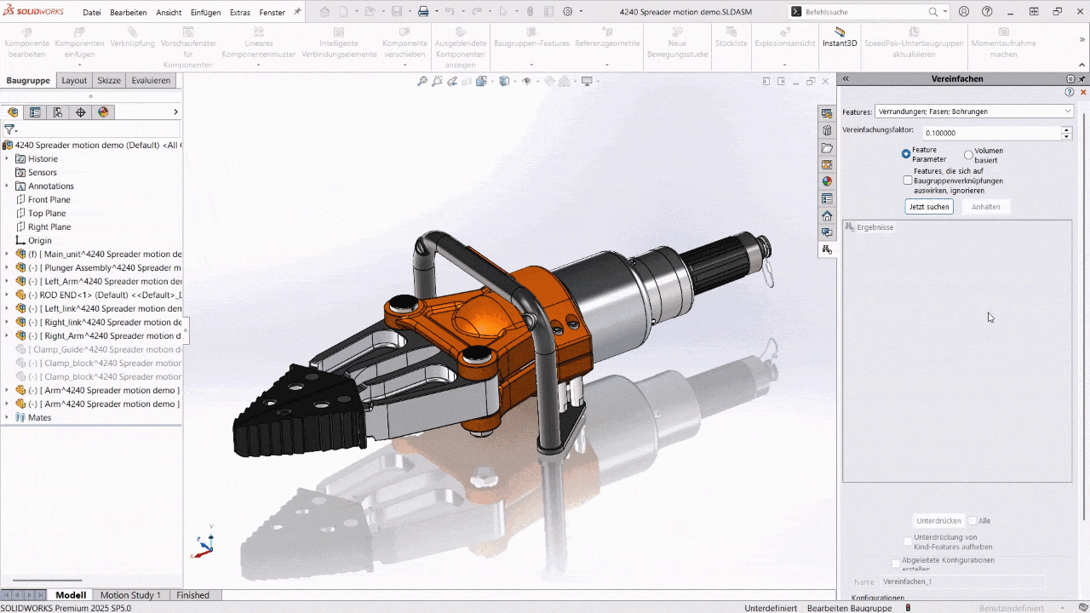
Task: Switch to the Motion Study 1 tab
Action: point(130,594)
